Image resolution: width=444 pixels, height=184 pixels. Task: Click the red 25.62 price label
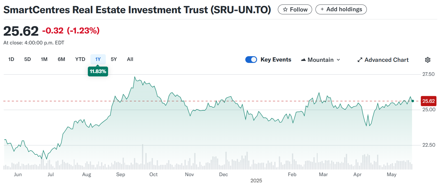(x=428, y=101)
